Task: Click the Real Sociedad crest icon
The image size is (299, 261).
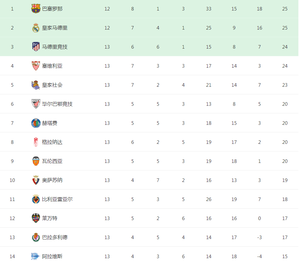Action: [x=36, y=85]
